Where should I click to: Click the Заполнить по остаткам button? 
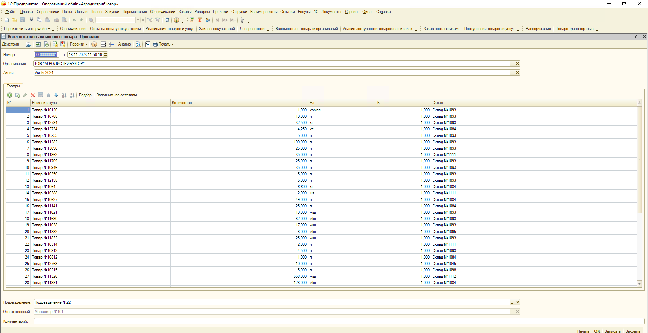pyautogui.click(x=116, y=95)
